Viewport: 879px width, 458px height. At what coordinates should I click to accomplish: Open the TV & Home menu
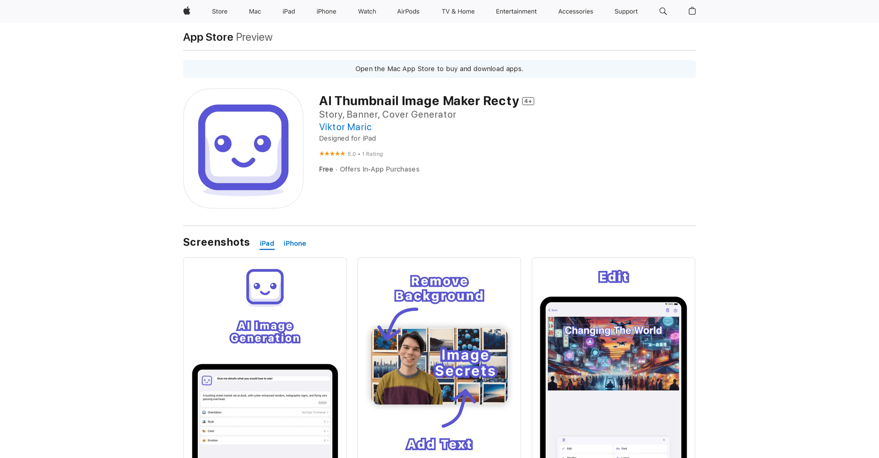[x=458, y=11]
